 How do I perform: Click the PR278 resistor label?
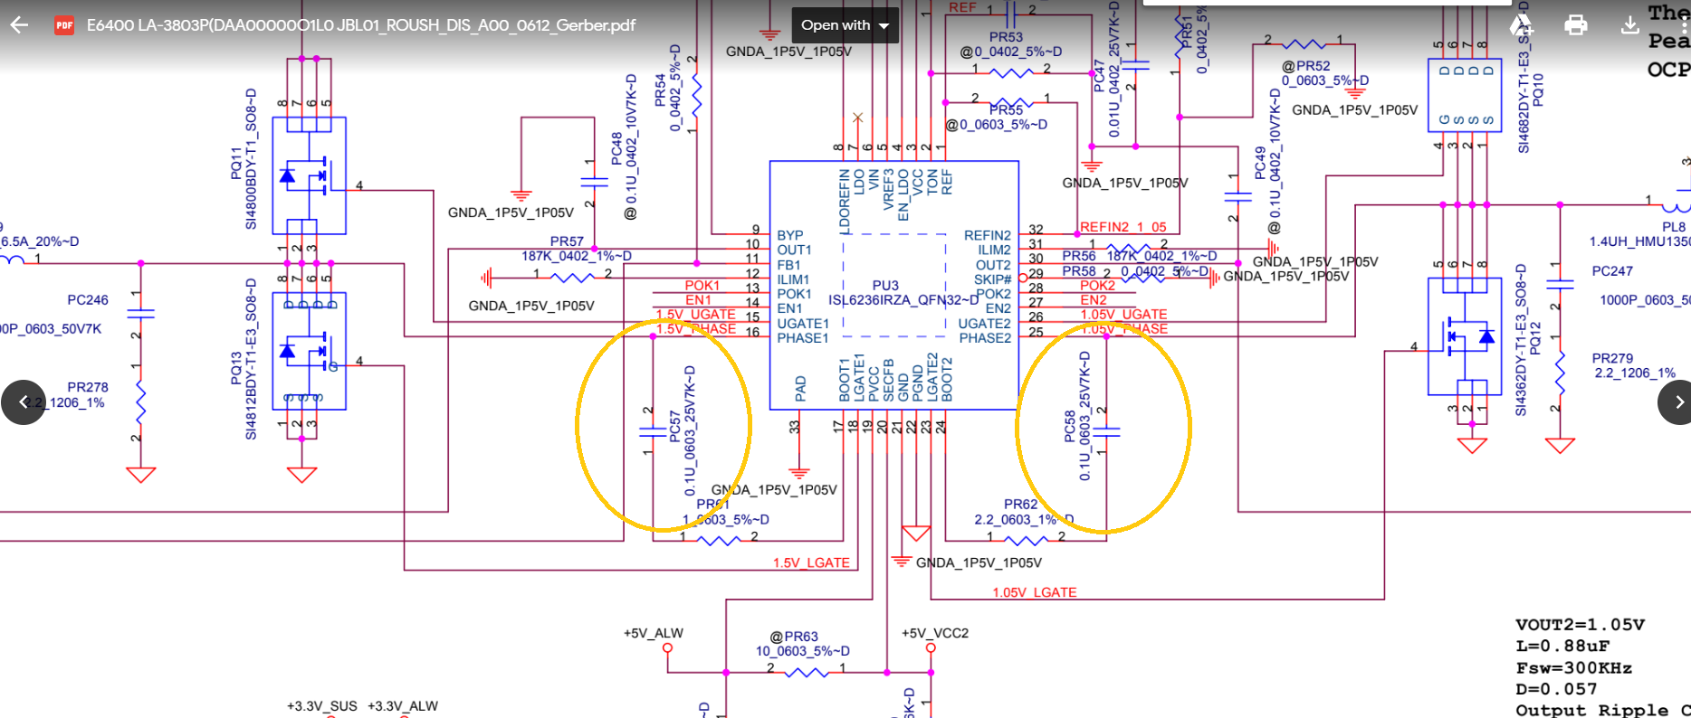(88, 387)
